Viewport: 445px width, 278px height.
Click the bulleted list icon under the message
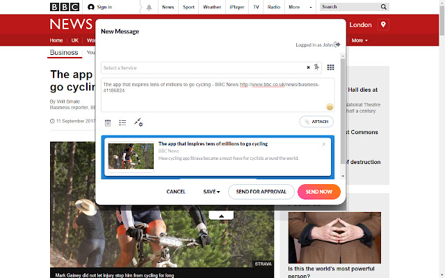pos(122,122)
